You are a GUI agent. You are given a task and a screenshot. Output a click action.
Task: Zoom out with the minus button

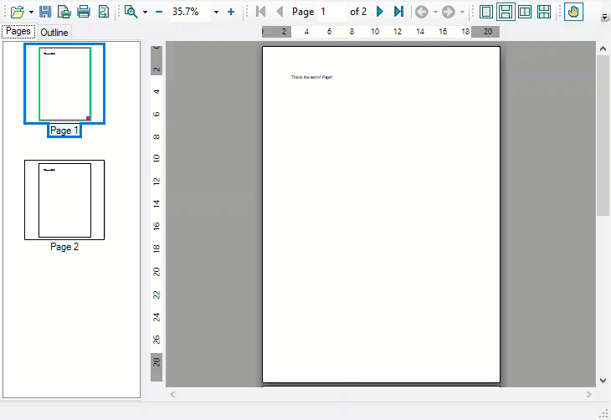[x=159, y=12]
